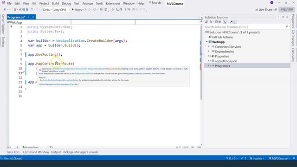Expand Program.cs node in Solution Explorer

click(209, 66)
